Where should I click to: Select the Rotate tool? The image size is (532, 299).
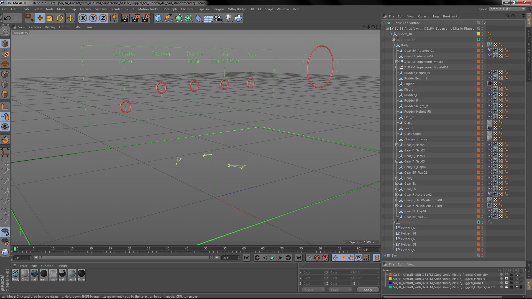tap(60, 18)
